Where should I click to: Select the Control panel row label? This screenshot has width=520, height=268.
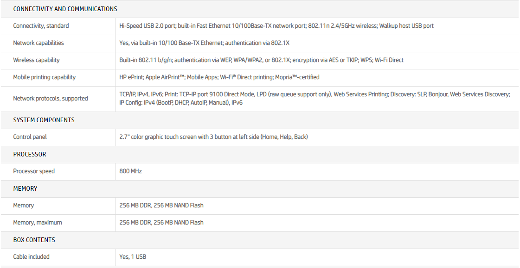click(30, 137)
